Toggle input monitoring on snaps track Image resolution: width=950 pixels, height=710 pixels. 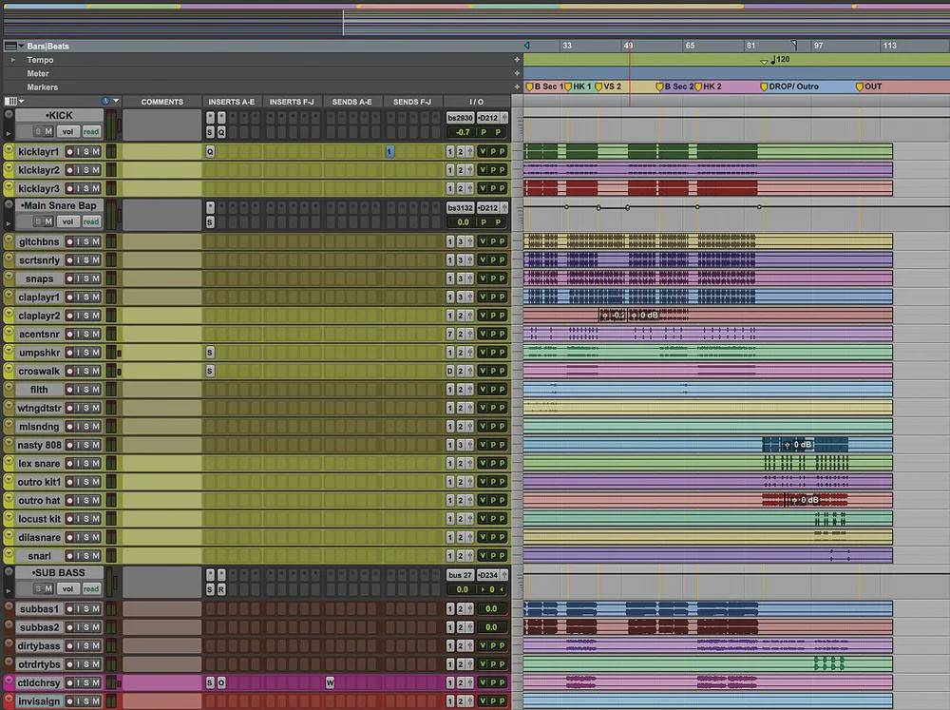point(80,278)
